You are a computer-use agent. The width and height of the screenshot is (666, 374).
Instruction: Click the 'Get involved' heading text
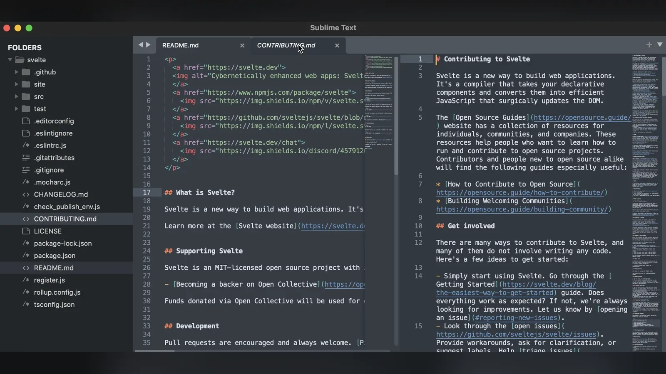pyautogui.click(x=471, y=226)
